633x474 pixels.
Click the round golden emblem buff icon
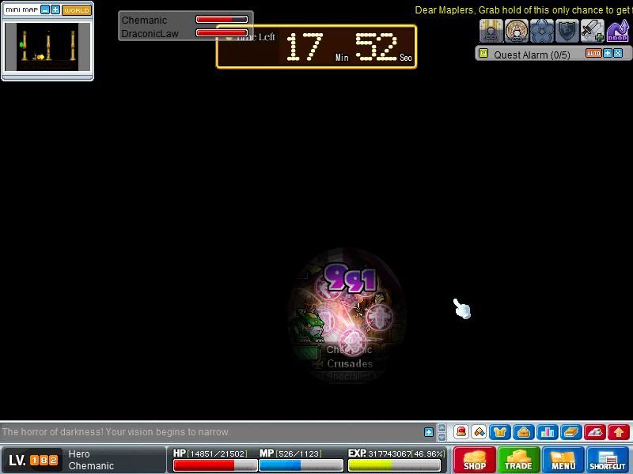(517, 31)
